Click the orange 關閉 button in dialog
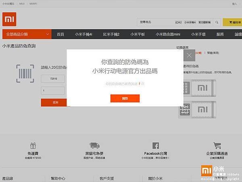Viewport: 242px width, 182px height. 125,98
